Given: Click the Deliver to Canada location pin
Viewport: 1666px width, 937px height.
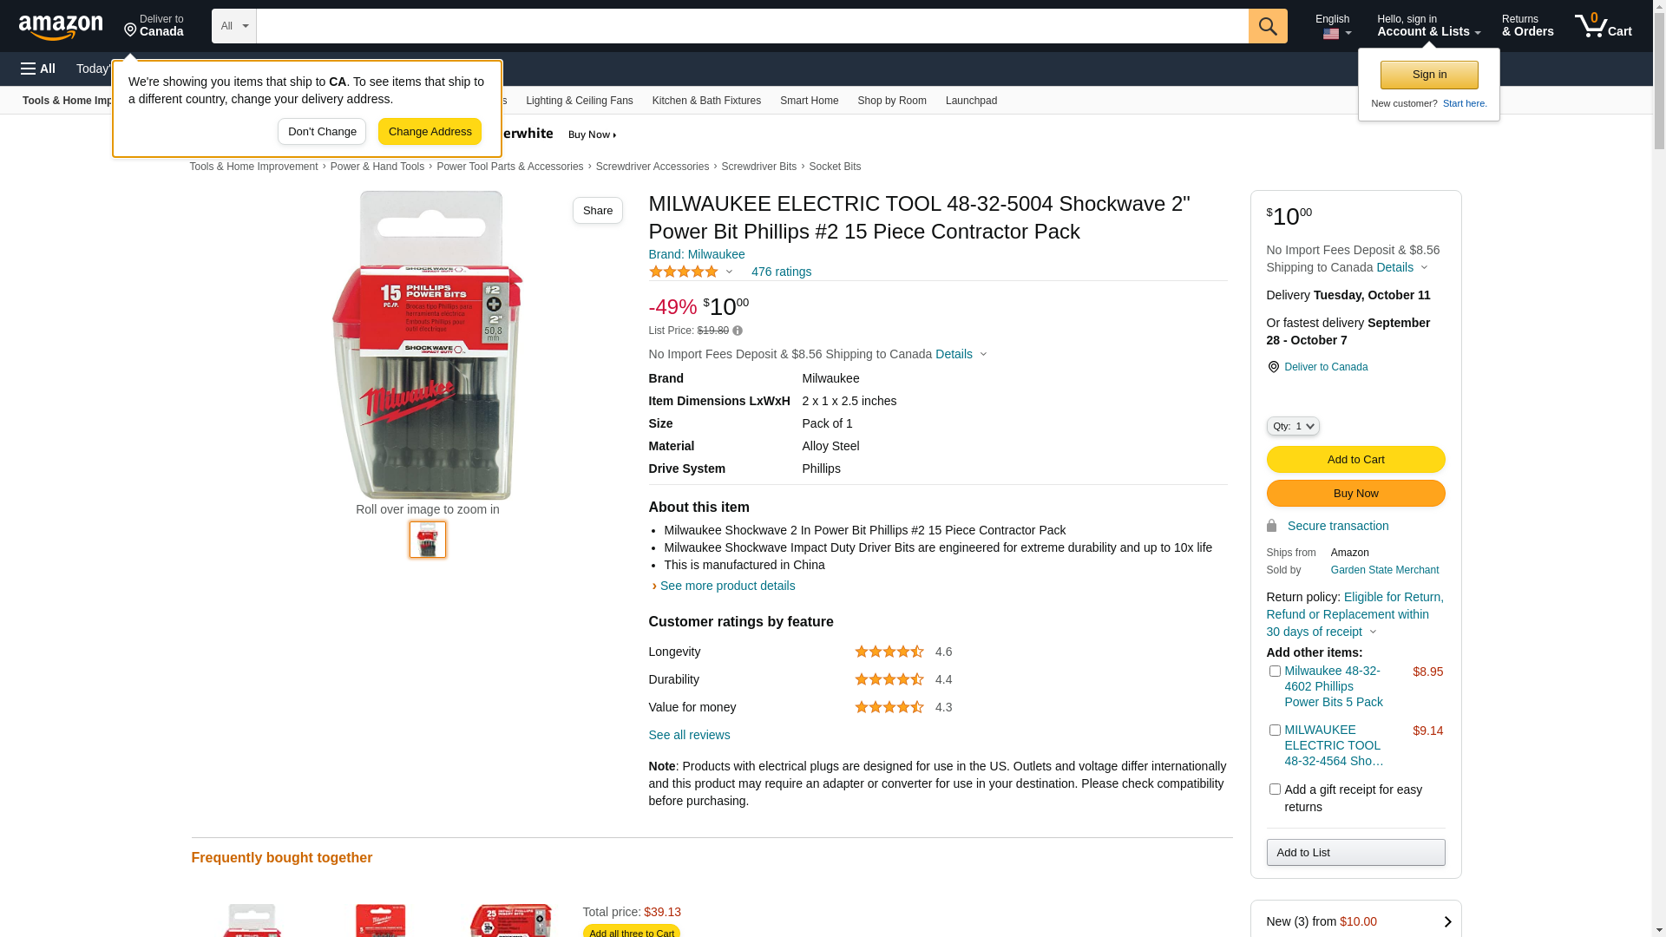Looking at the screenshot, I should [x=1273, y=367].
